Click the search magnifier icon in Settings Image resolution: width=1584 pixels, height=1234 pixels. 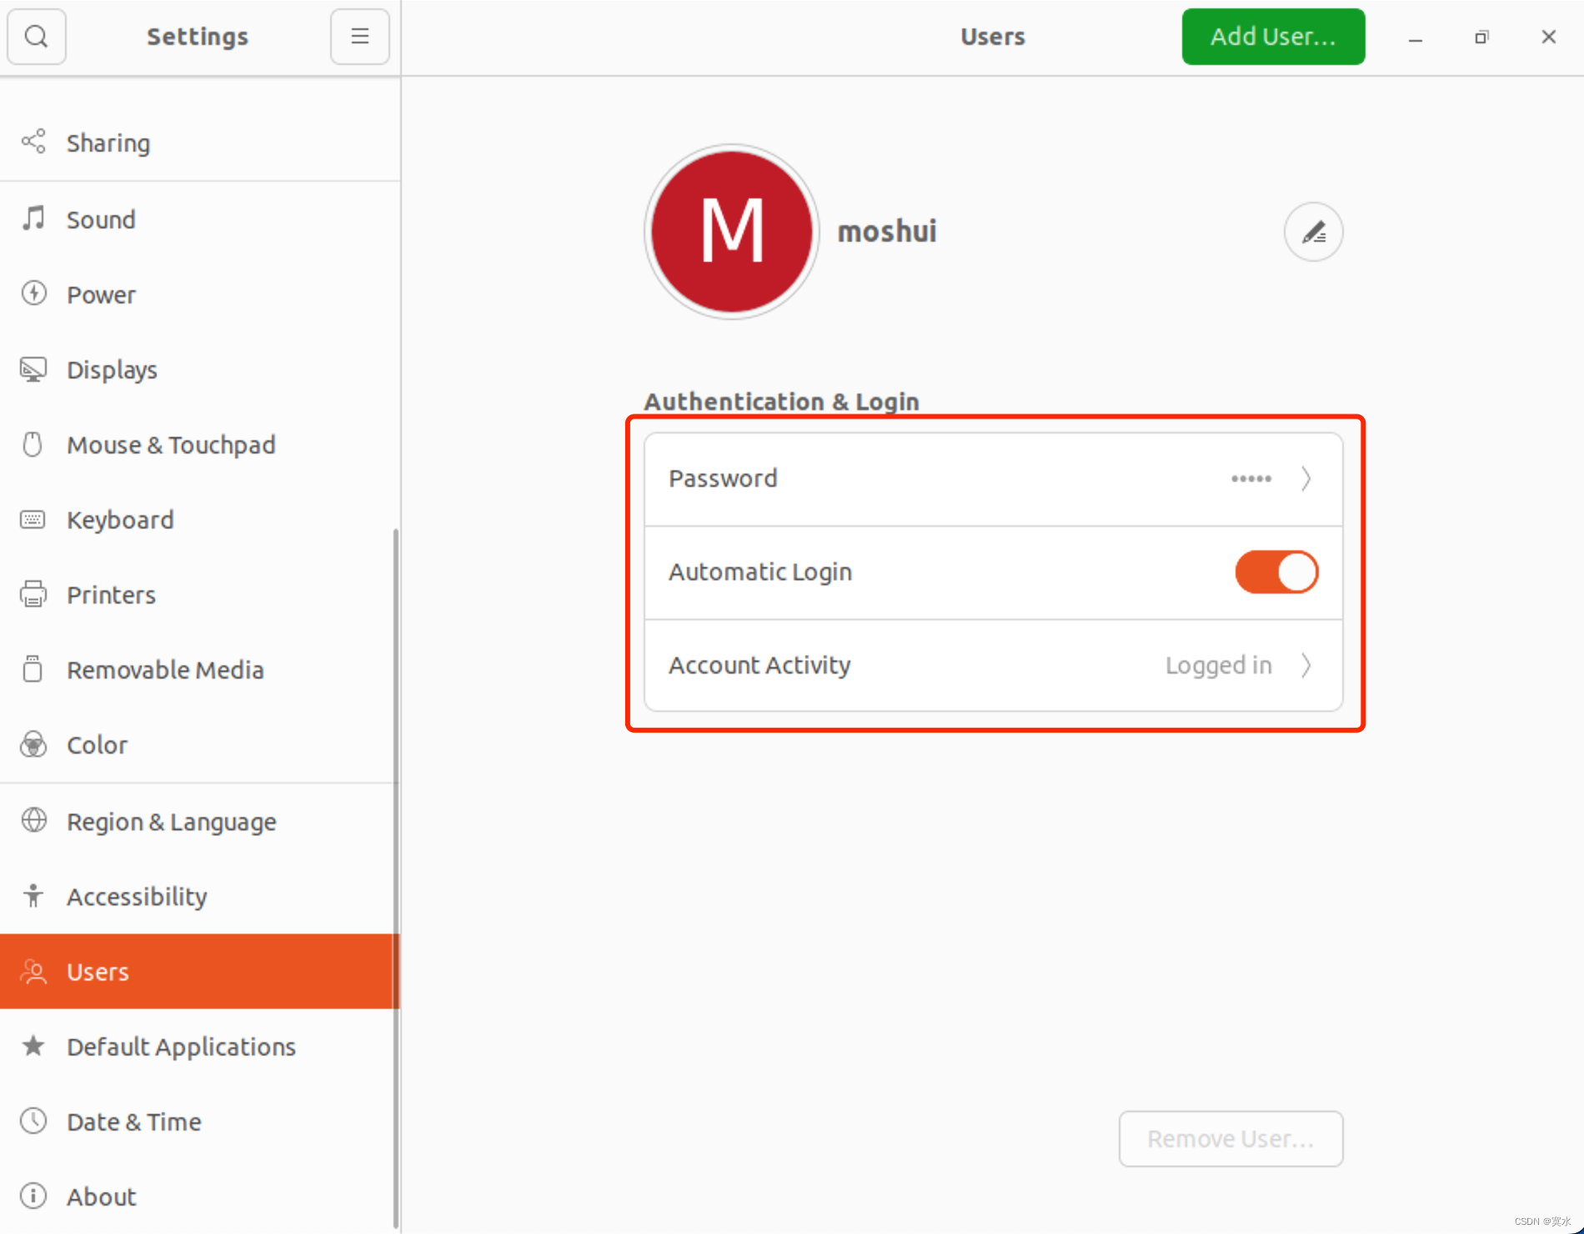click(37, 37)
